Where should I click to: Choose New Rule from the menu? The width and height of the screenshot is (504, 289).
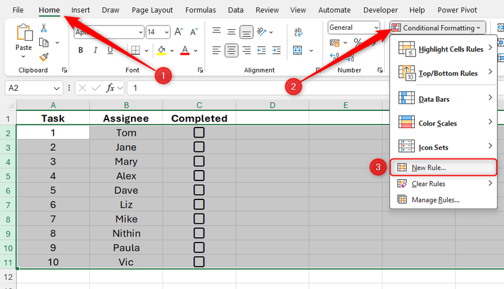pyautogui.click(x=429, y=168)
